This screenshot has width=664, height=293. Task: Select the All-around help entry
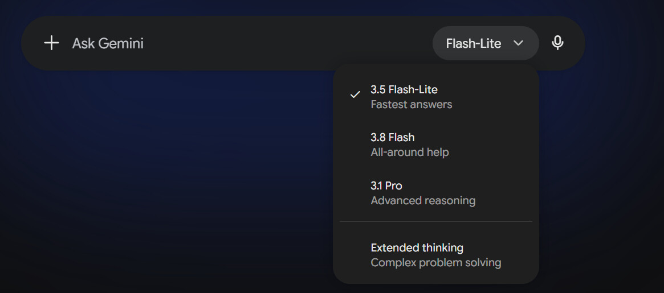pos(409,152)
